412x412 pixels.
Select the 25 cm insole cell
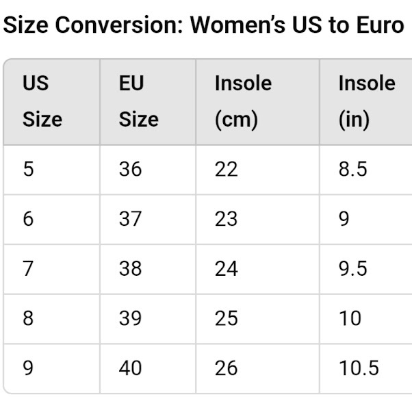226,318
